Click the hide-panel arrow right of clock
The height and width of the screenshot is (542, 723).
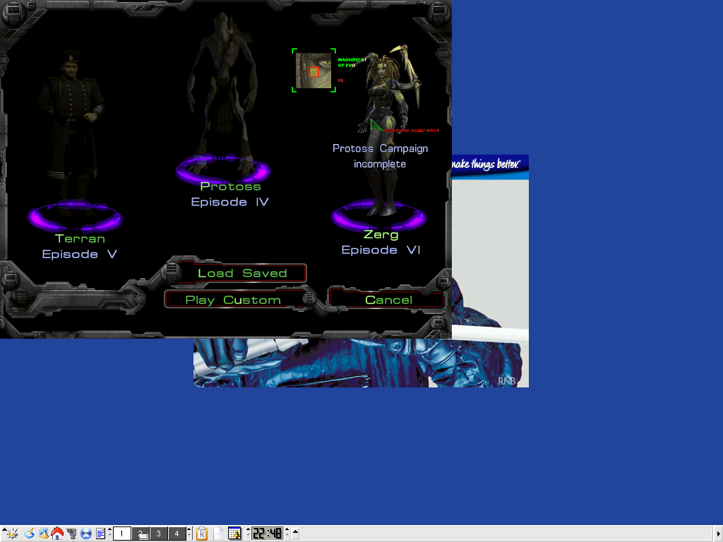tap(296, 534)
